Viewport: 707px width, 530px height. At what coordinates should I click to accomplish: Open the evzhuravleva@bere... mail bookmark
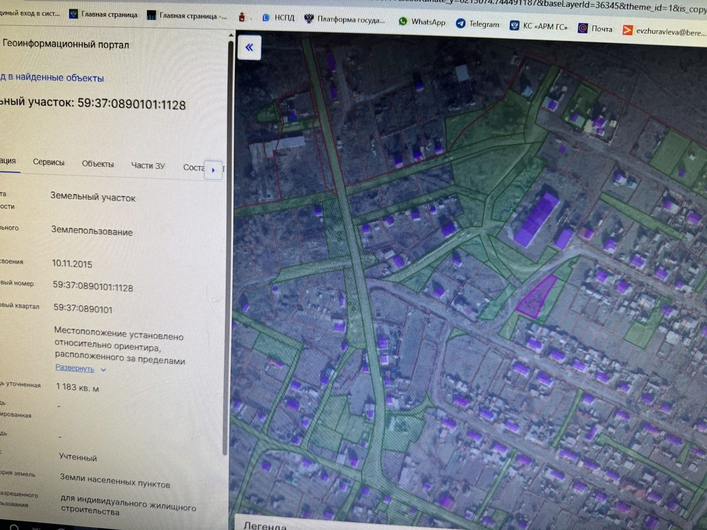point(664,31)
